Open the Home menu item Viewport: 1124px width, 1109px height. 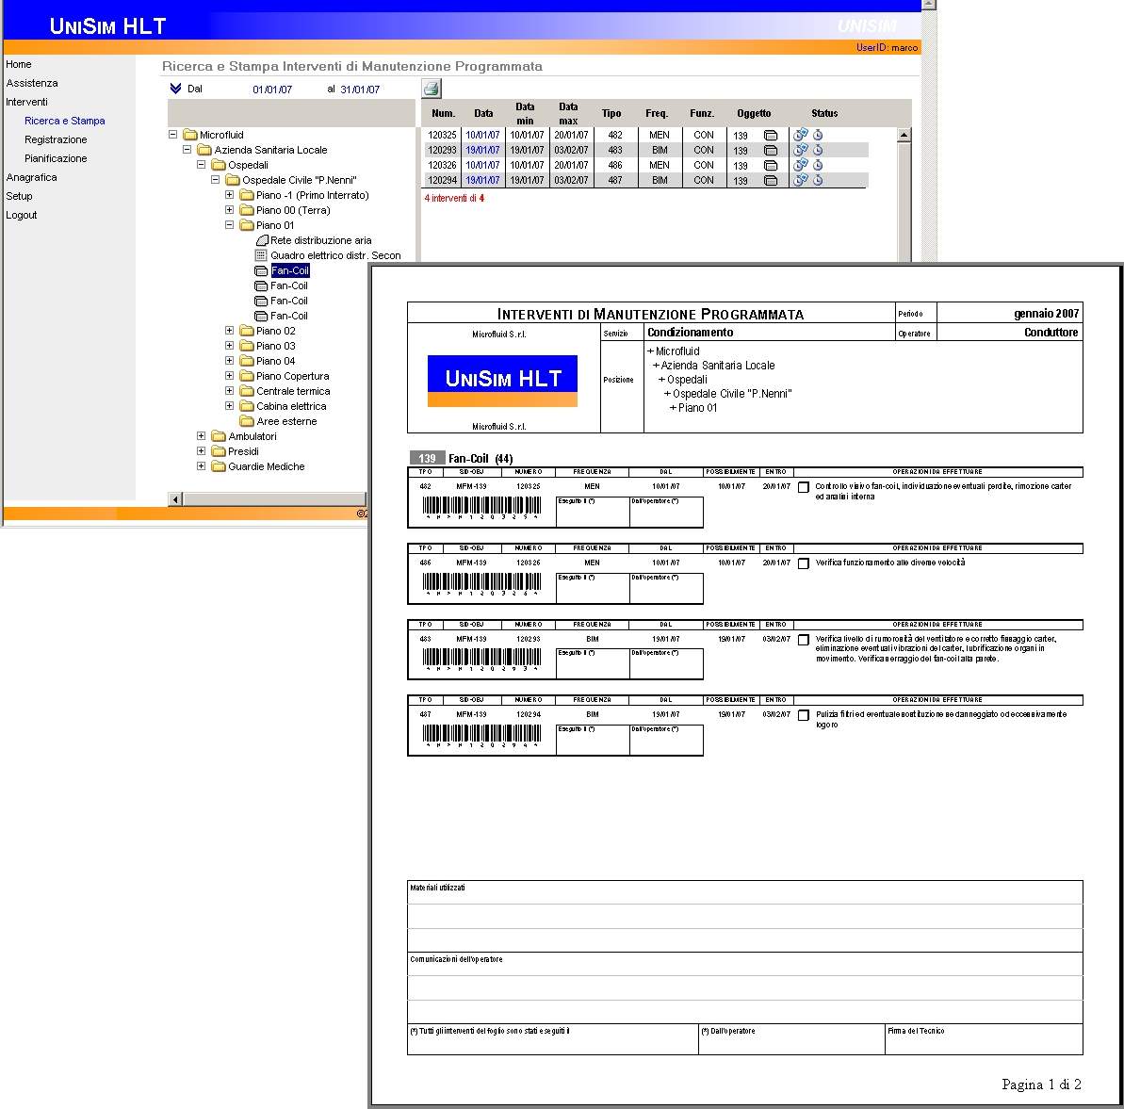click(19, 64)
